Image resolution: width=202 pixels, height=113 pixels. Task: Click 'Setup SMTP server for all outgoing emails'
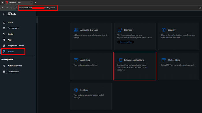(178, 65)
